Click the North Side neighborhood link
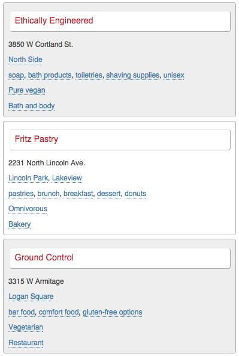239x356 pixels. pyautogui.click(x=25, y=60)
